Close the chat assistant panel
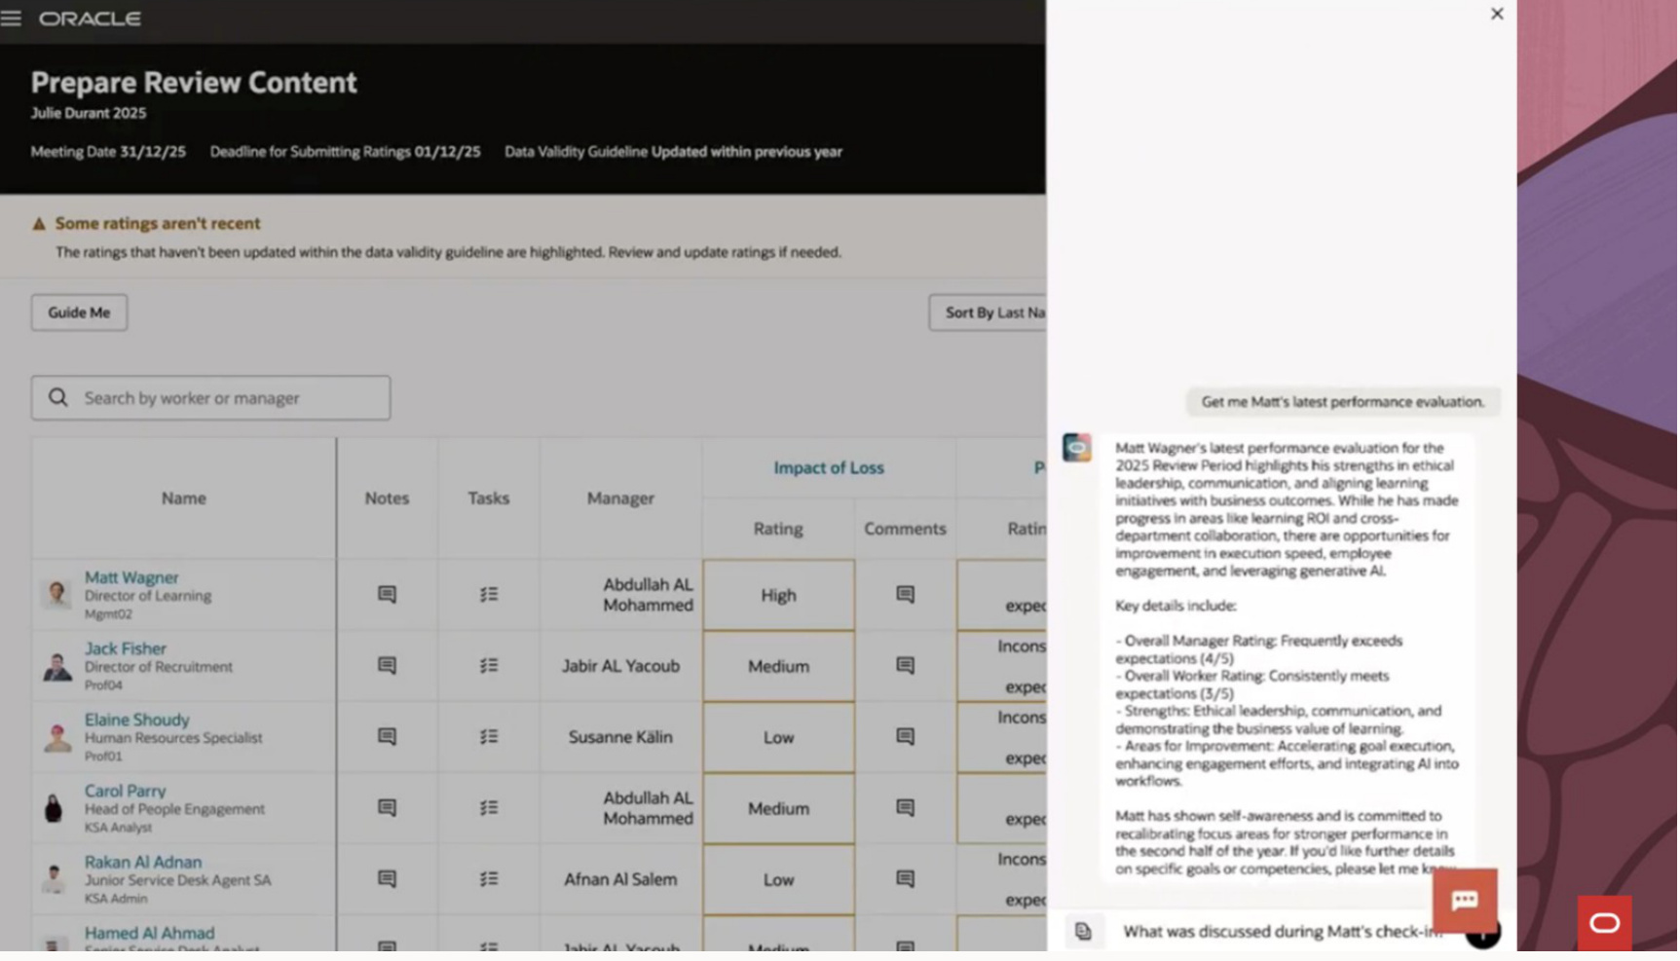 pos(1497,14)
